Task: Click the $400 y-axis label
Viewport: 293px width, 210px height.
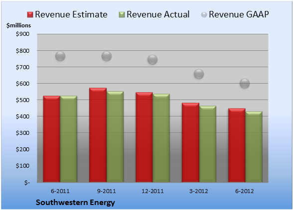Action: pos(22,116)
